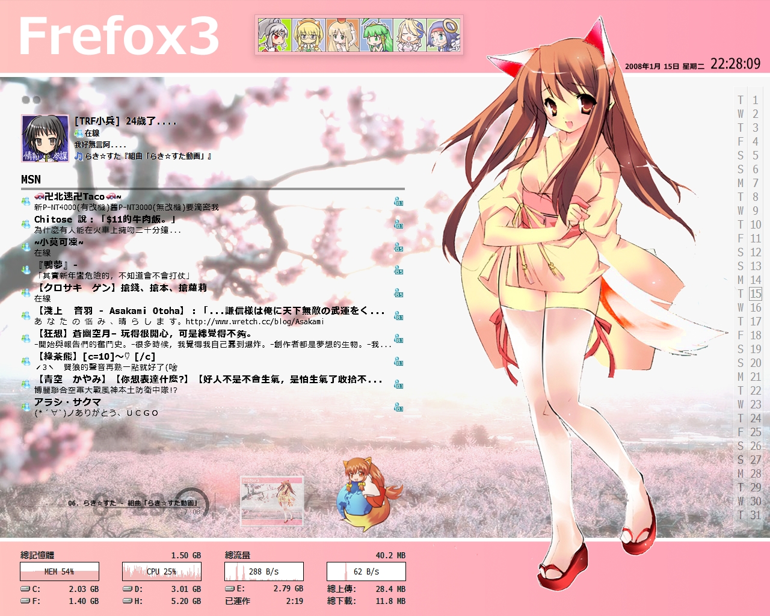
Task: Click the client version icon on Taco's row
Action: tap(398, 202)
